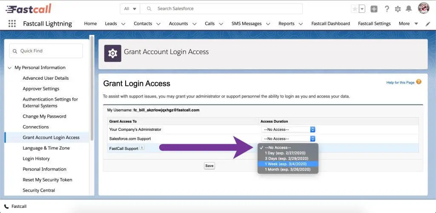This screenshot has width=436, height=213.
Task: Click the FastCall Support row label
Action: click(x=124, y=149)
